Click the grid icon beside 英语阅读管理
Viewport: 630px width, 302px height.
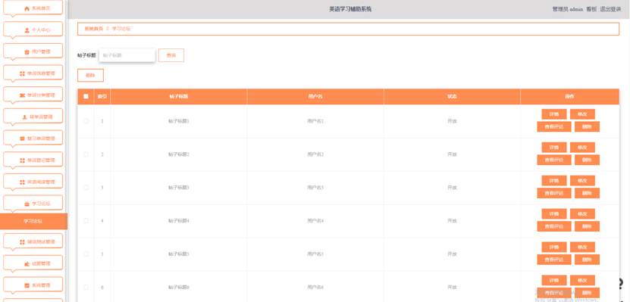click(22, 182)
